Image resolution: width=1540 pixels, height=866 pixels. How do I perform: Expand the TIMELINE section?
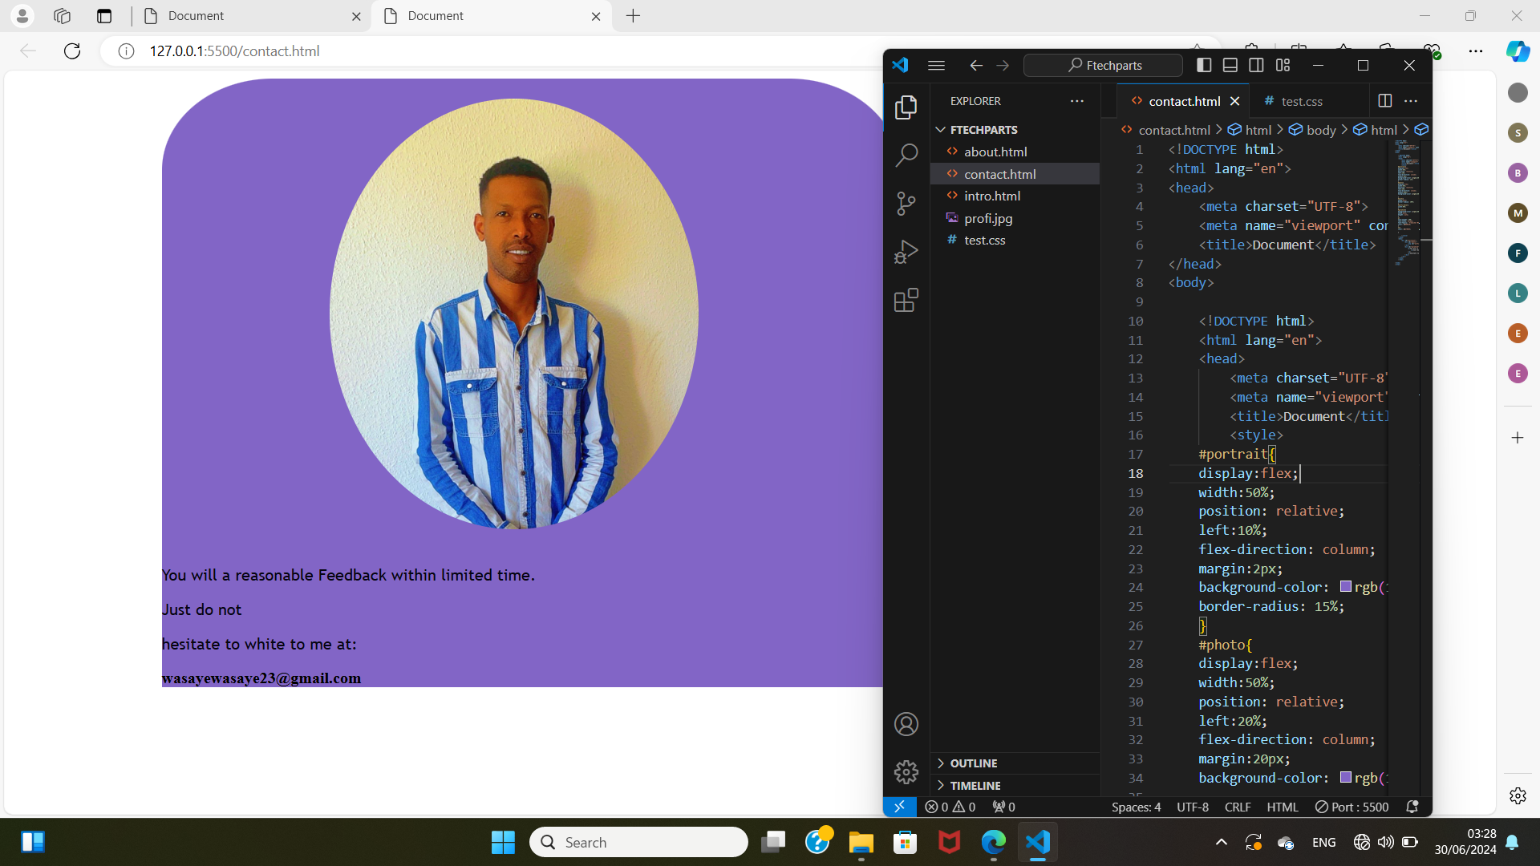click(x=975, y=786)
